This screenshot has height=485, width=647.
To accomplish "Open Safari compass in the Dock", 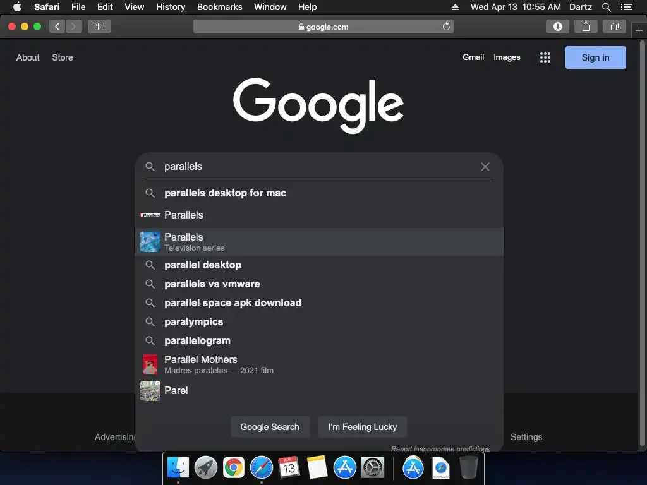I will click(x=262, y=468).
